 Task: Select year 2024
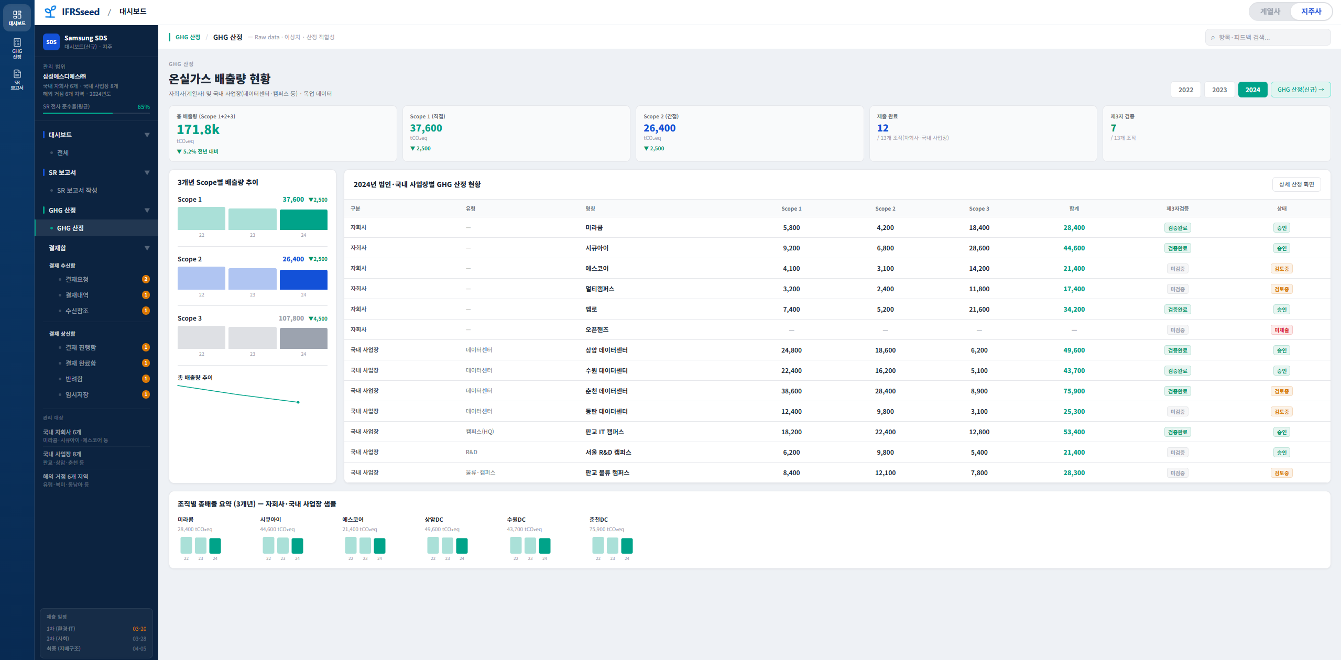pyautogui.click(x=1252, y=90)
